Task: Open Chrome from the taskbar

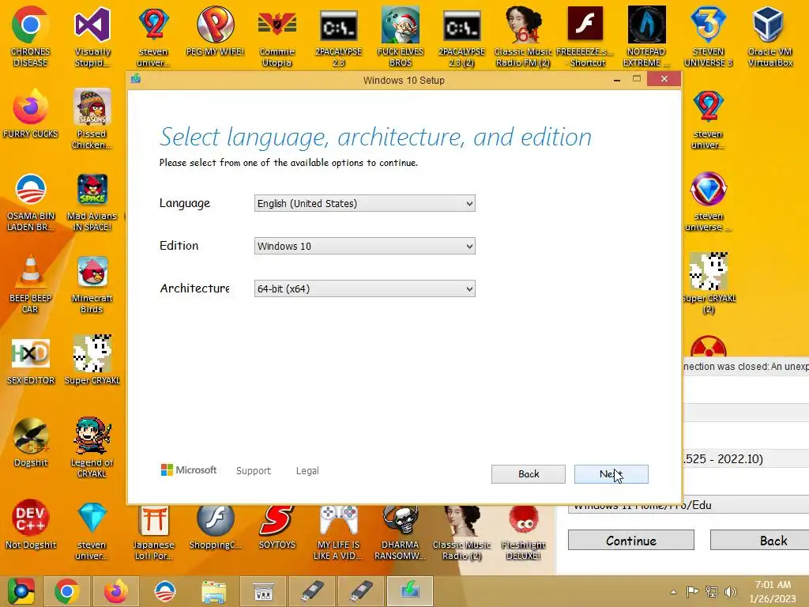Action: pyautogui.click(x=66, y=591)
